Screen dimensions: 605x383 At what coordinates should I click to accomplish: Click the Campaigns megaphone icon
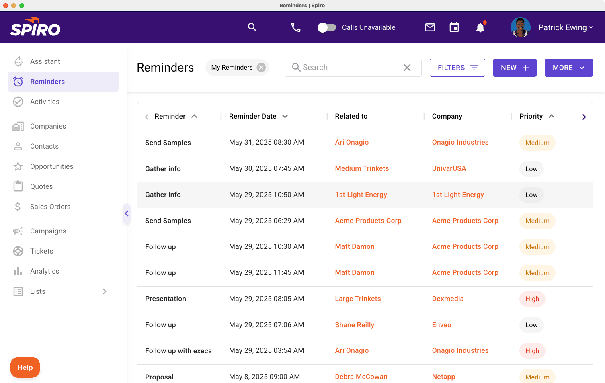(x=18, y=231)
